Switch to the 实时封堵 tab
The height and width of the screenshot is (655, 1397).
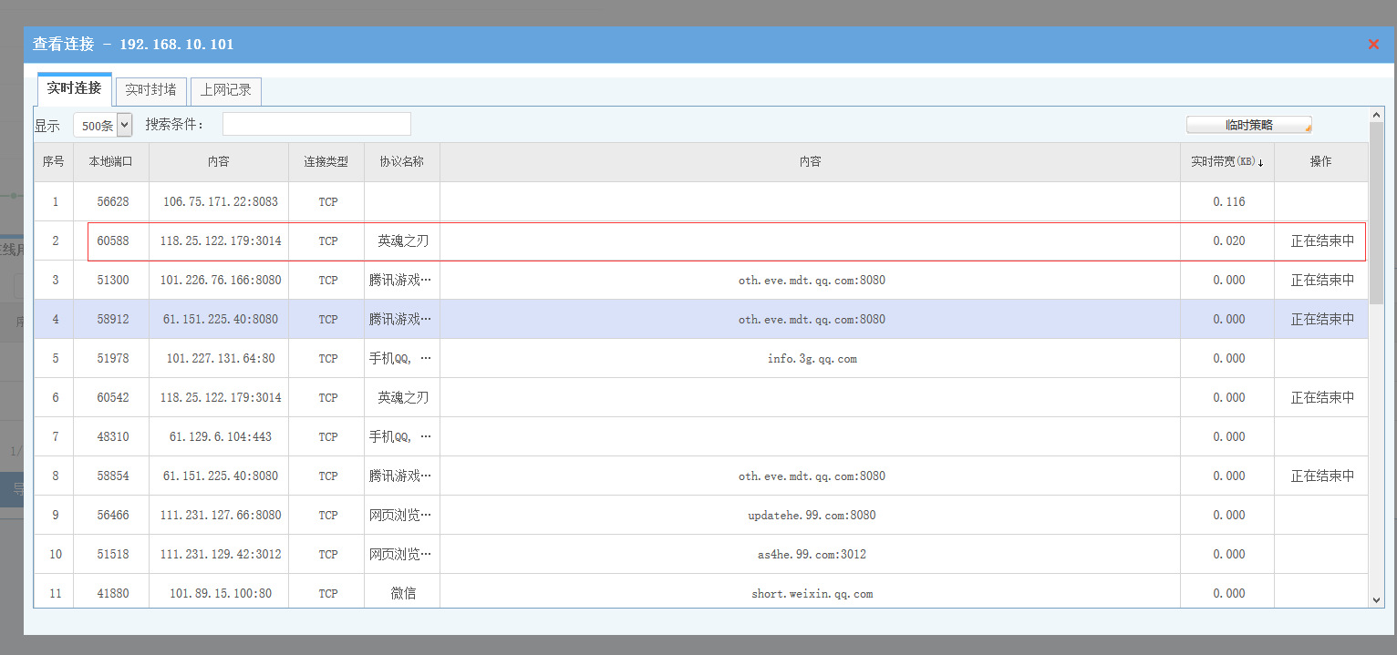150,91
